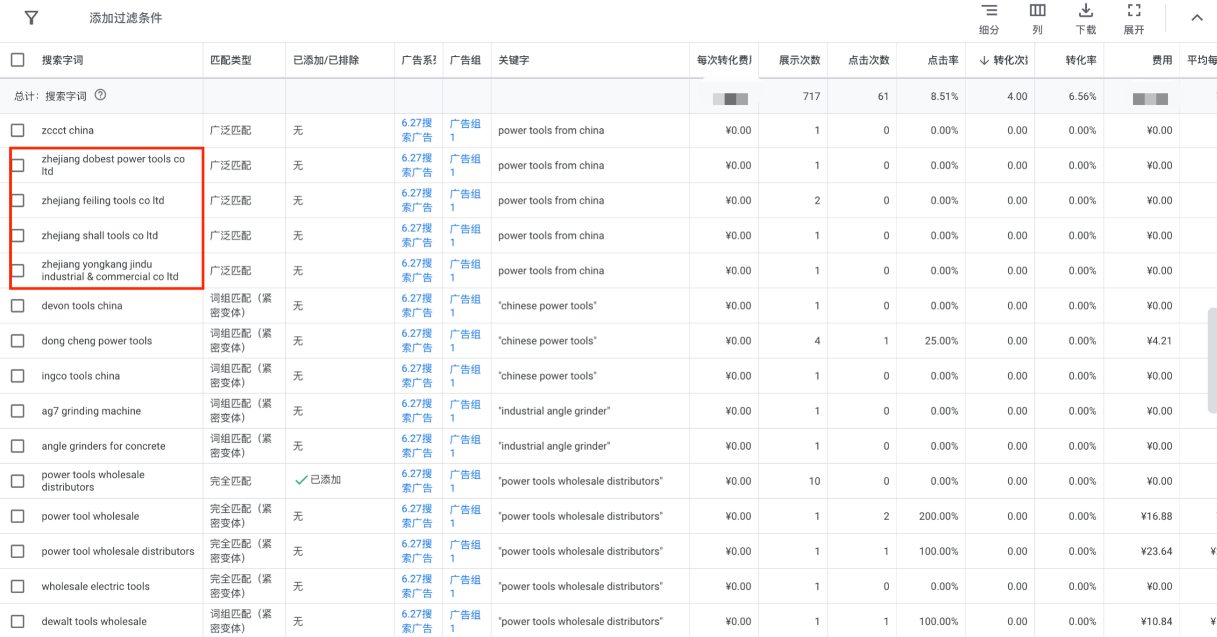
Task: Open the 广告组 column header
Action: [x=465, y=60]
